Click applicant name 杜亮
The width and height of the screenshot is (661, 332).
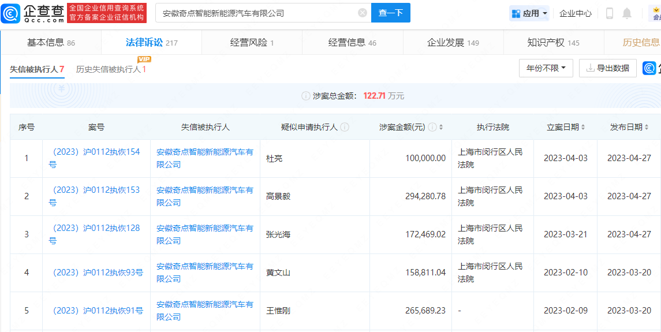[274, 159]
